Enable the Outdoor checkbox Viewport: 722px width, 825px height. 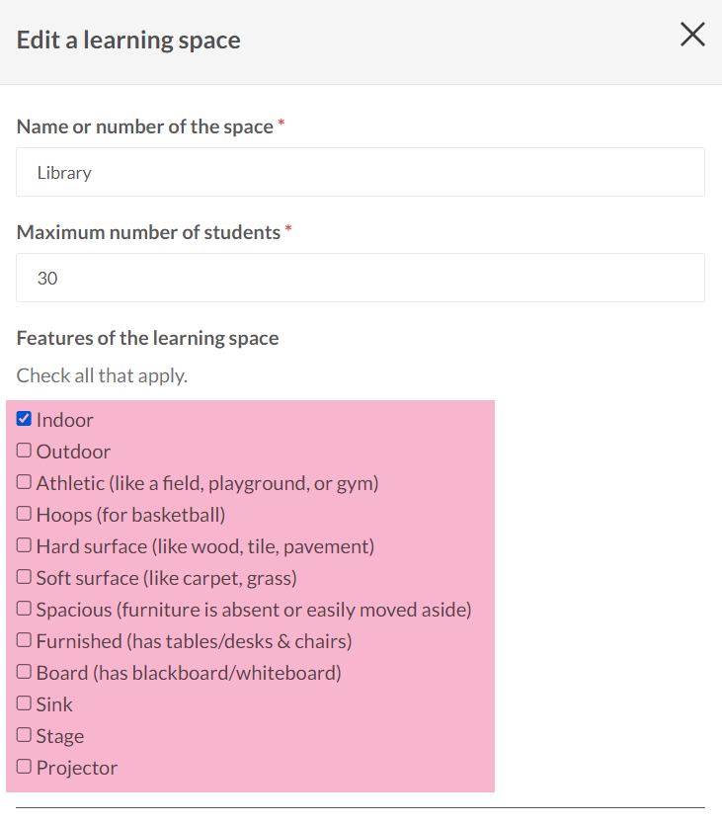pyautogui.click(x=25, y=451)
